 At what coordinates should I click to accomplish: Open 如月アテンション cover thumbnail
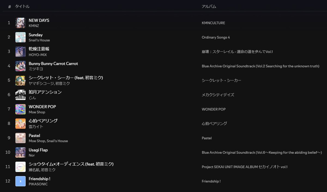coord(20,95)
